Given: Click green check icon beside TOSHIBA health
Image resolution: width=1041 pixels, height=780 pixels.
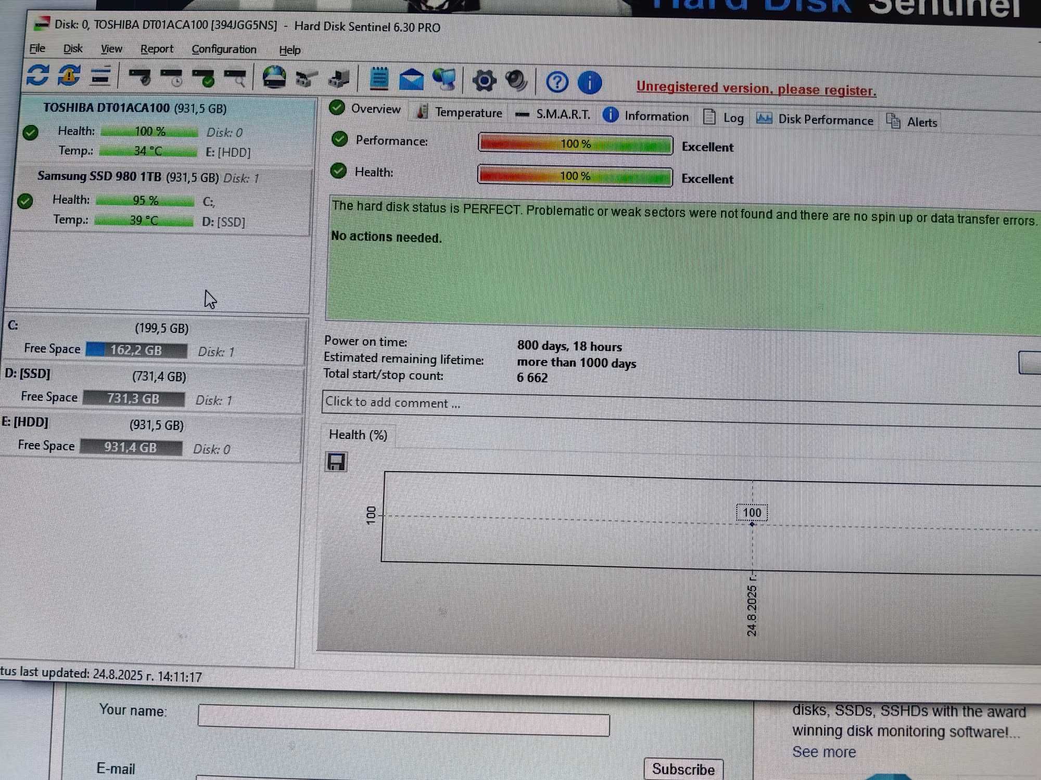Looking at the screenshot, I should coord(30,133).
